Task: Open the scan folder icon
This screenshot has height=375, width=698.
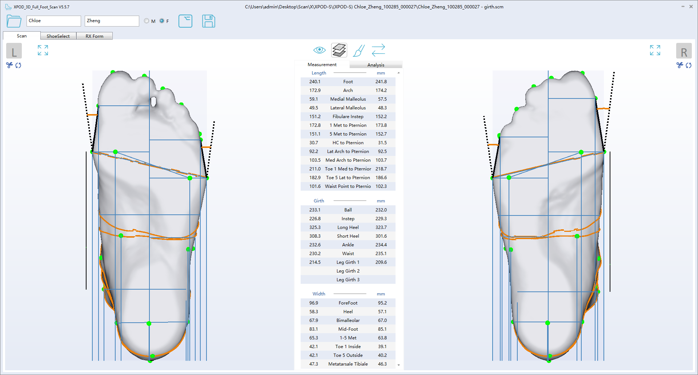Action: [x=14, y=21]
